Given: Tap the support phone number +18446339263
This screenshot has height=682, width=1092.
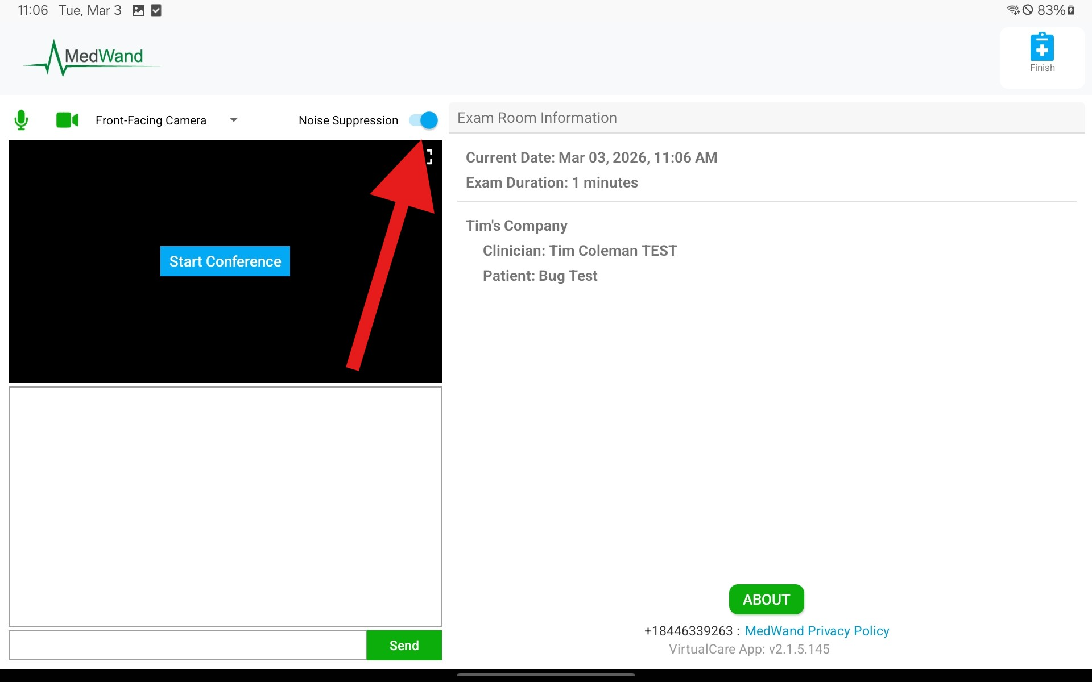Looking at the screenshot, I should click(x=688, y=631).
